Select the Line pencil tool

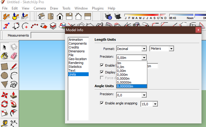[14, 67]
